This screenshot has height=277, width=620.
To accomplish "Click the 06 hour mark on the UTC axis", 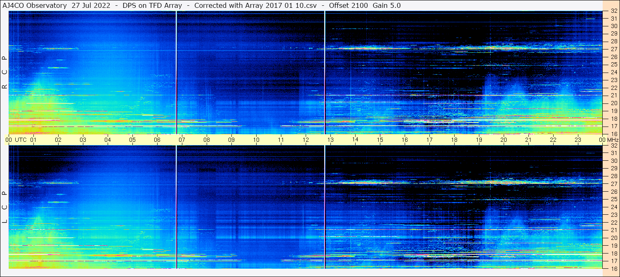I will 157,140.
